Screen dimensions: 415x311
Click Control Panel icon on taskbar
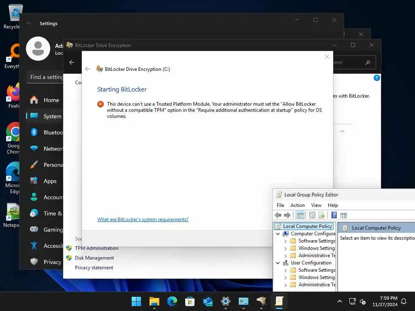click(244, 301)
